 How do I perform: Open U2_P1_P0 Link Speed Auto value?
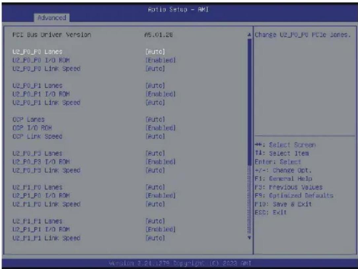(155, 204)
